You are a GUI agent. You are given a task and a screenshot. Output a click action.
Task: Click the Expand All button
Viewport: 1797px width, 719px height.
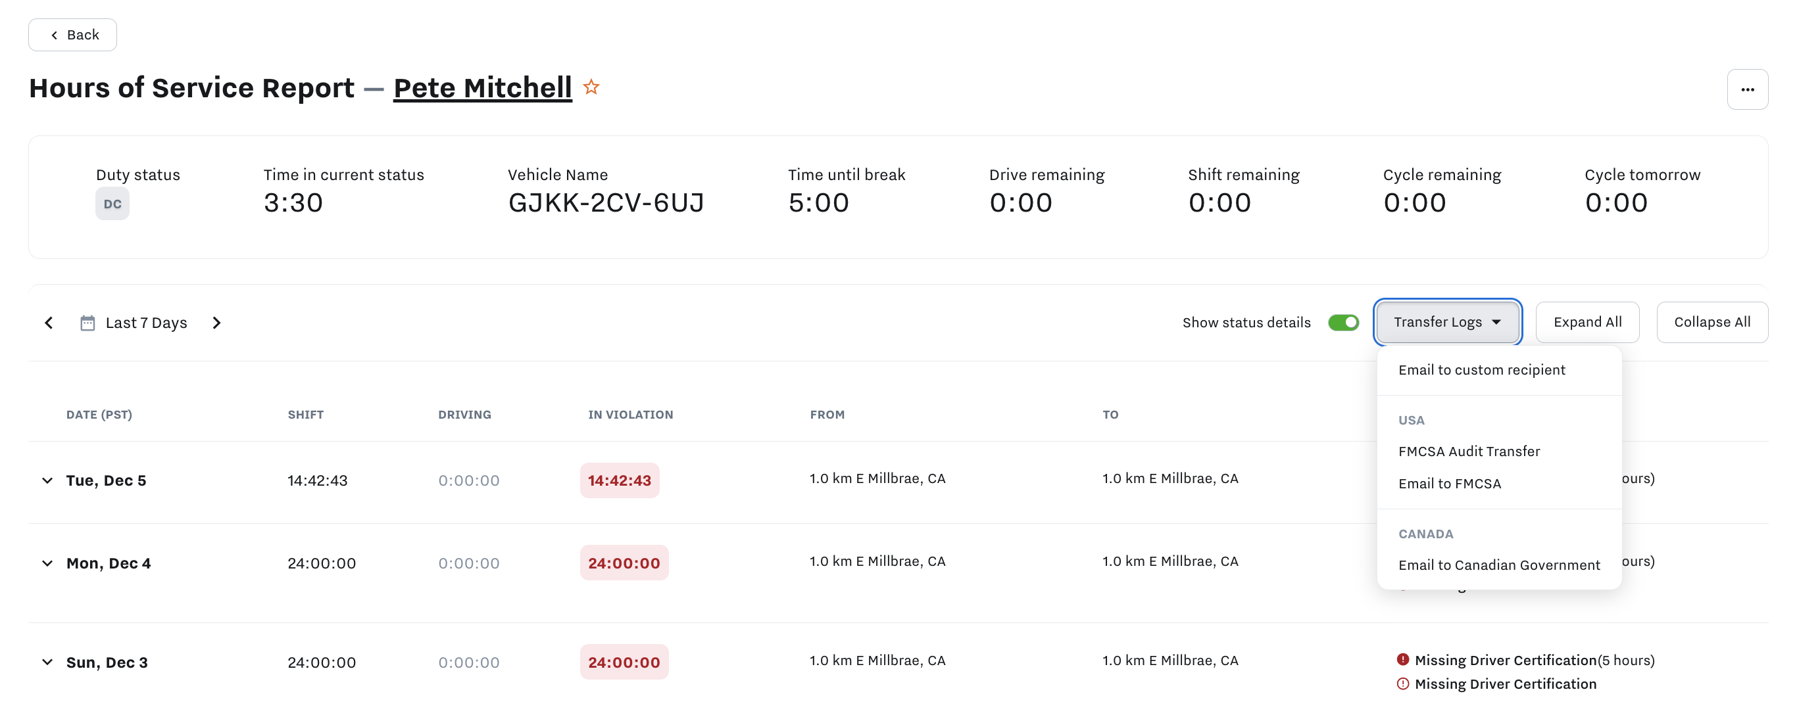(1587, 322)
